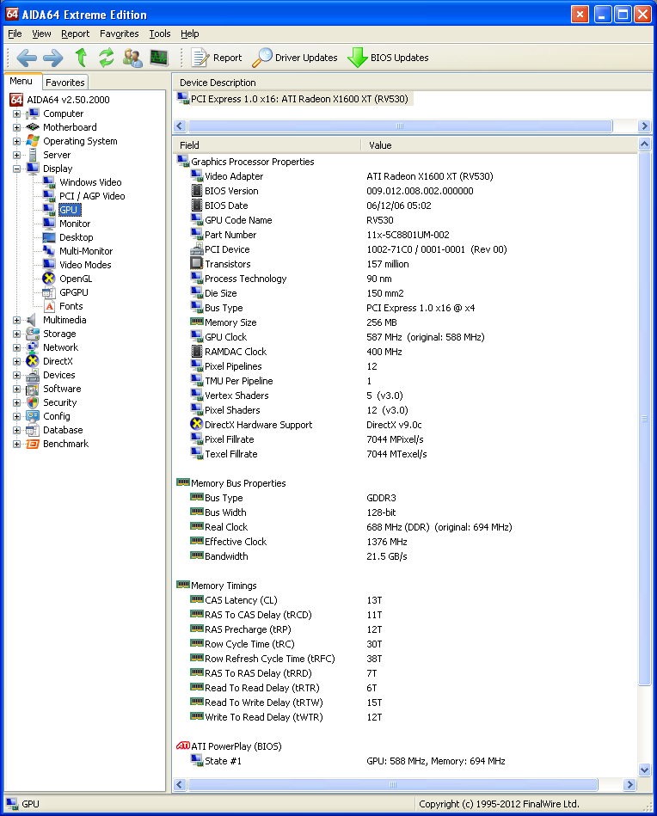657x816 pixels.
Task: Click the PCI Device row icon
Action: 196,249
